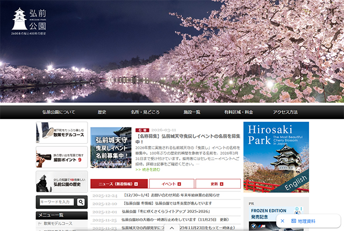Select the ニュース(新着情報) tab
The width and height of the screenshot is (344, 231).
pyautogui.click(x=119, y=184)
